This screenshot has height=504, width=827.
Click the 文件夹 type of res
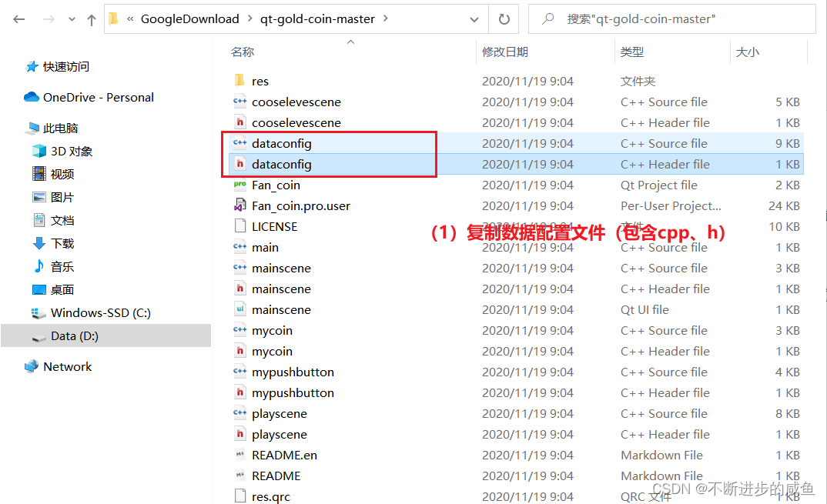click(x=638, y=82)
